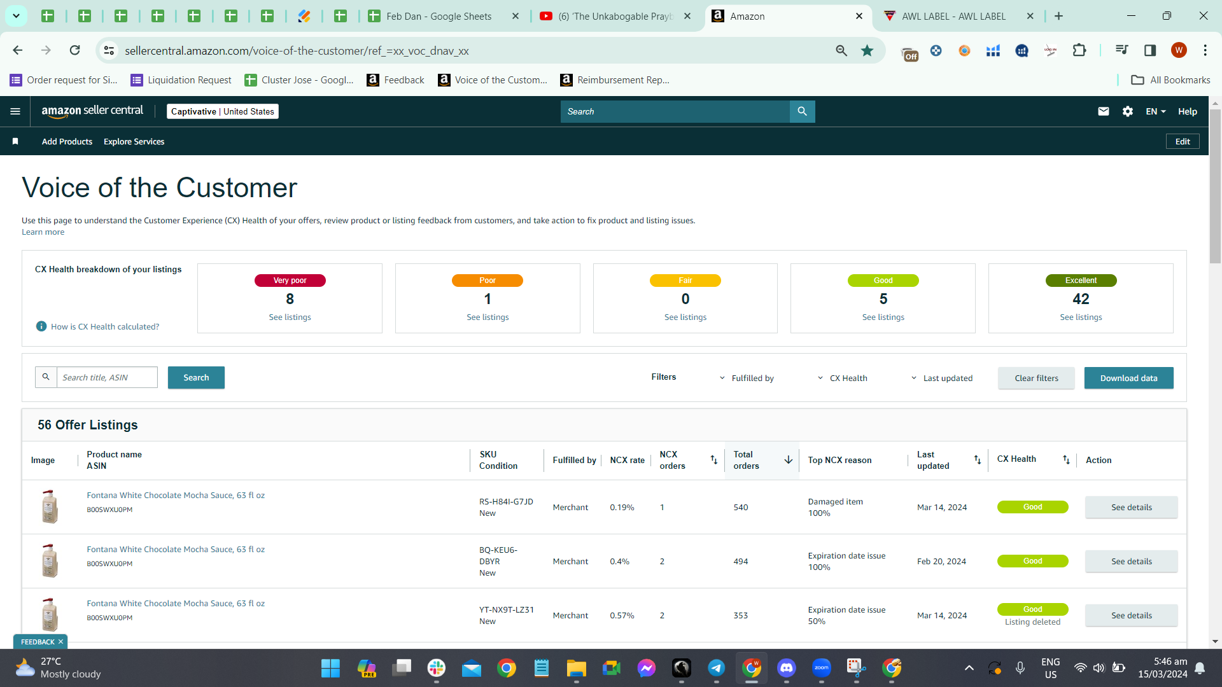See listings under Very poor
Screen dimensions: 1222x687
coord(290,317)
